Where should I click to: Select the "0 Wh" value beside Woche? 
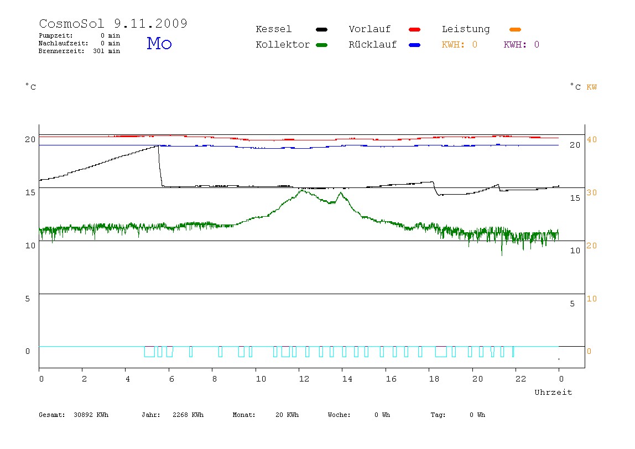[x=382, y=415]
